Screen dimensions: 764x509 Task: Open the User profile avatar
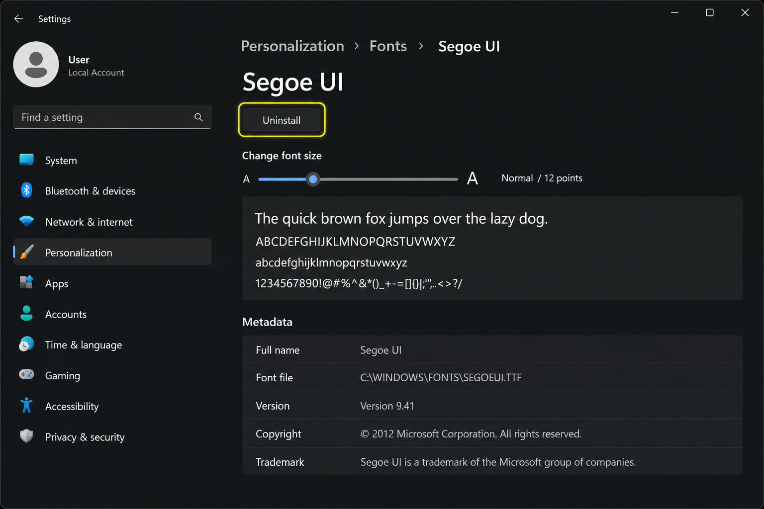[x=36, y=64]
